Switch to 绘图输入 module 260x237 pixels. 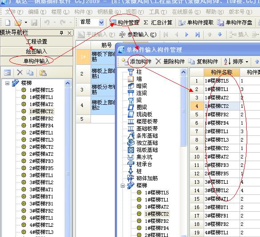[37, 51]
